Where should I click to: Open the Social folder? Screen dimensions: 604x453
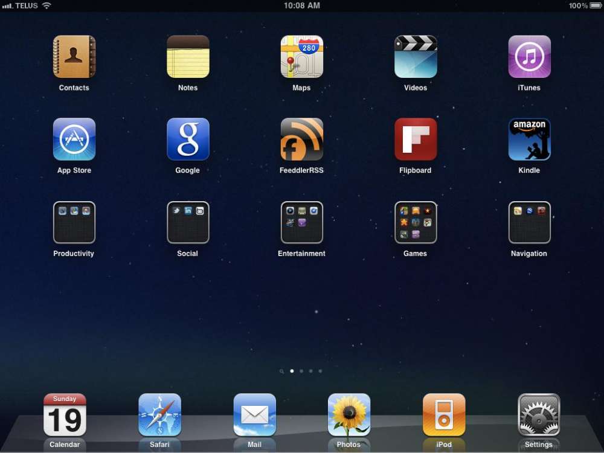(188, 223)
